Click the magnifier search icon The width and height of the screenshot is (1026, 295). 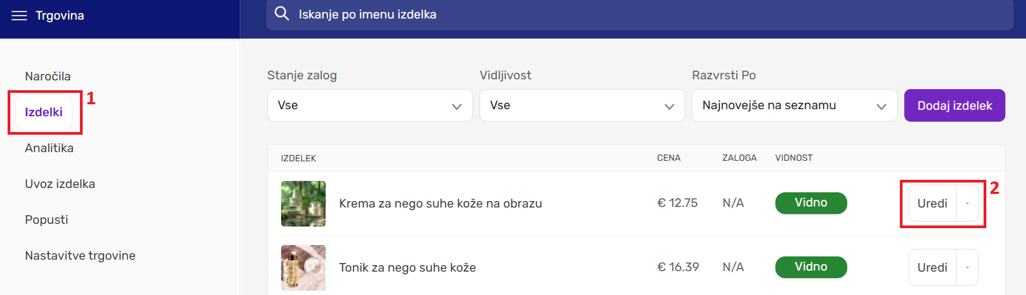point(282,14)
